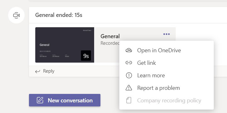
Task: Click the warning triangle icon
Action: pos(129,88)
